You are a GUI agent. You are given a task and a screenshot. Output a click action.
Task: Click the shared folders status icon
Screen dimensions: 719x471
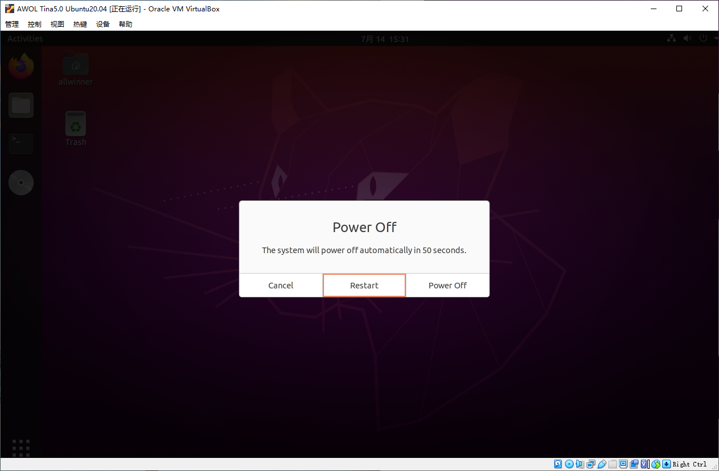[613, 464]
